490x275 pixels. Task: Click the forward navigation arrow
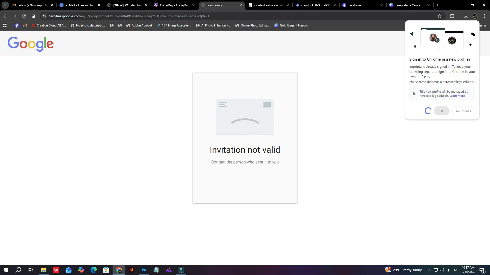click(15, 16)
